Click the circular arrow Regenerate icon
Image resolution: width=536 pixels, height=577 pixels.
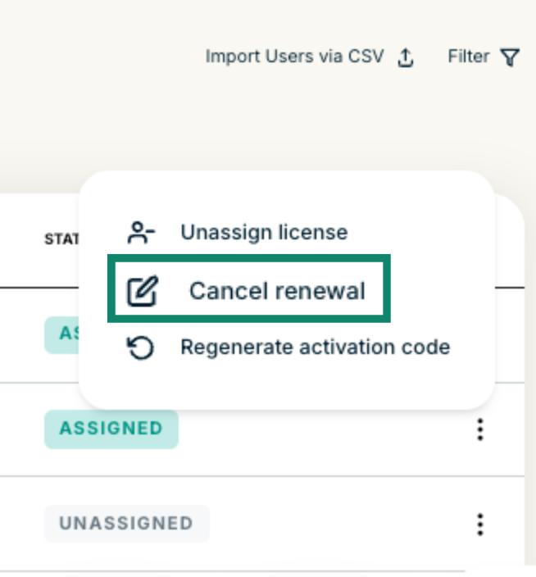[141, 348]
